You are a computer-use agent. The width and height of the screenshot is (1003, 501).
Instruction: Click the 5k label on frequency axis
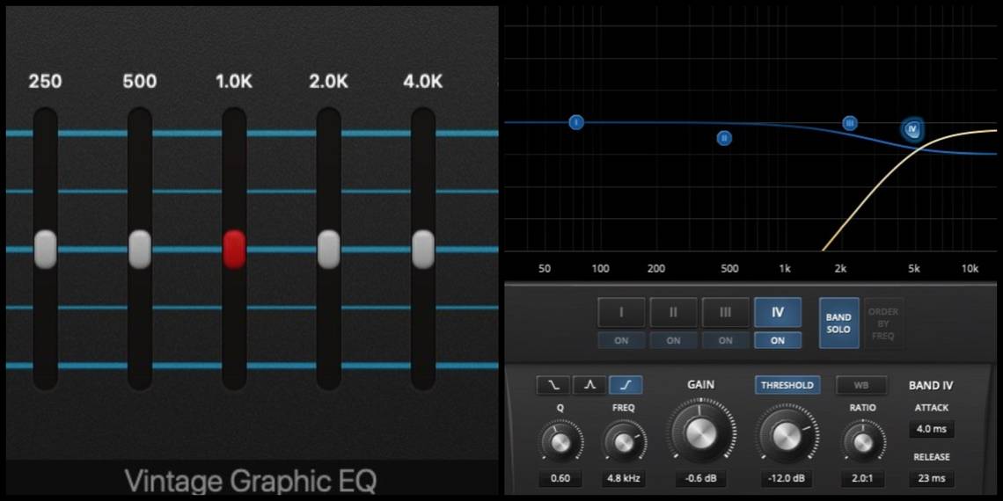pos(914,269)
